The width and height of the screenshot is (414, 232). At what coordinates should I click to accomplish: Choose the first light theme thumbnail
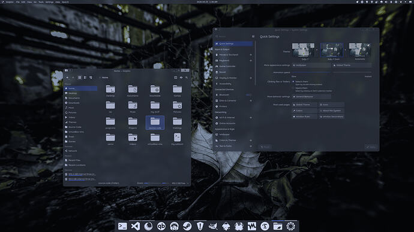click(303, 50)
